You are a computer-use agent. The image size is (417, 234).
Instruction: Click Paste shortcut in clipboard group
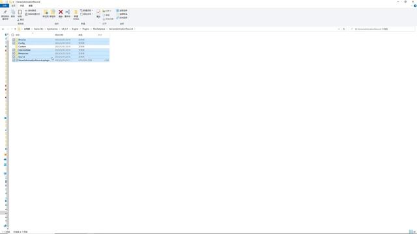[33, 14]
